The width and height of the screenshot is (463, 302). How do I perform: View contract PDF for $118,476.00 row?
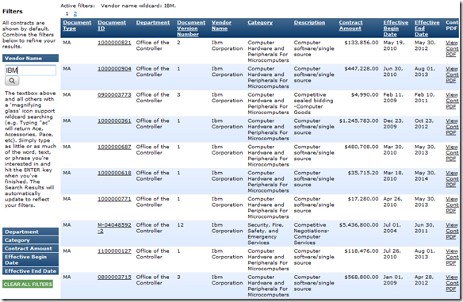(x=452, y=257)
